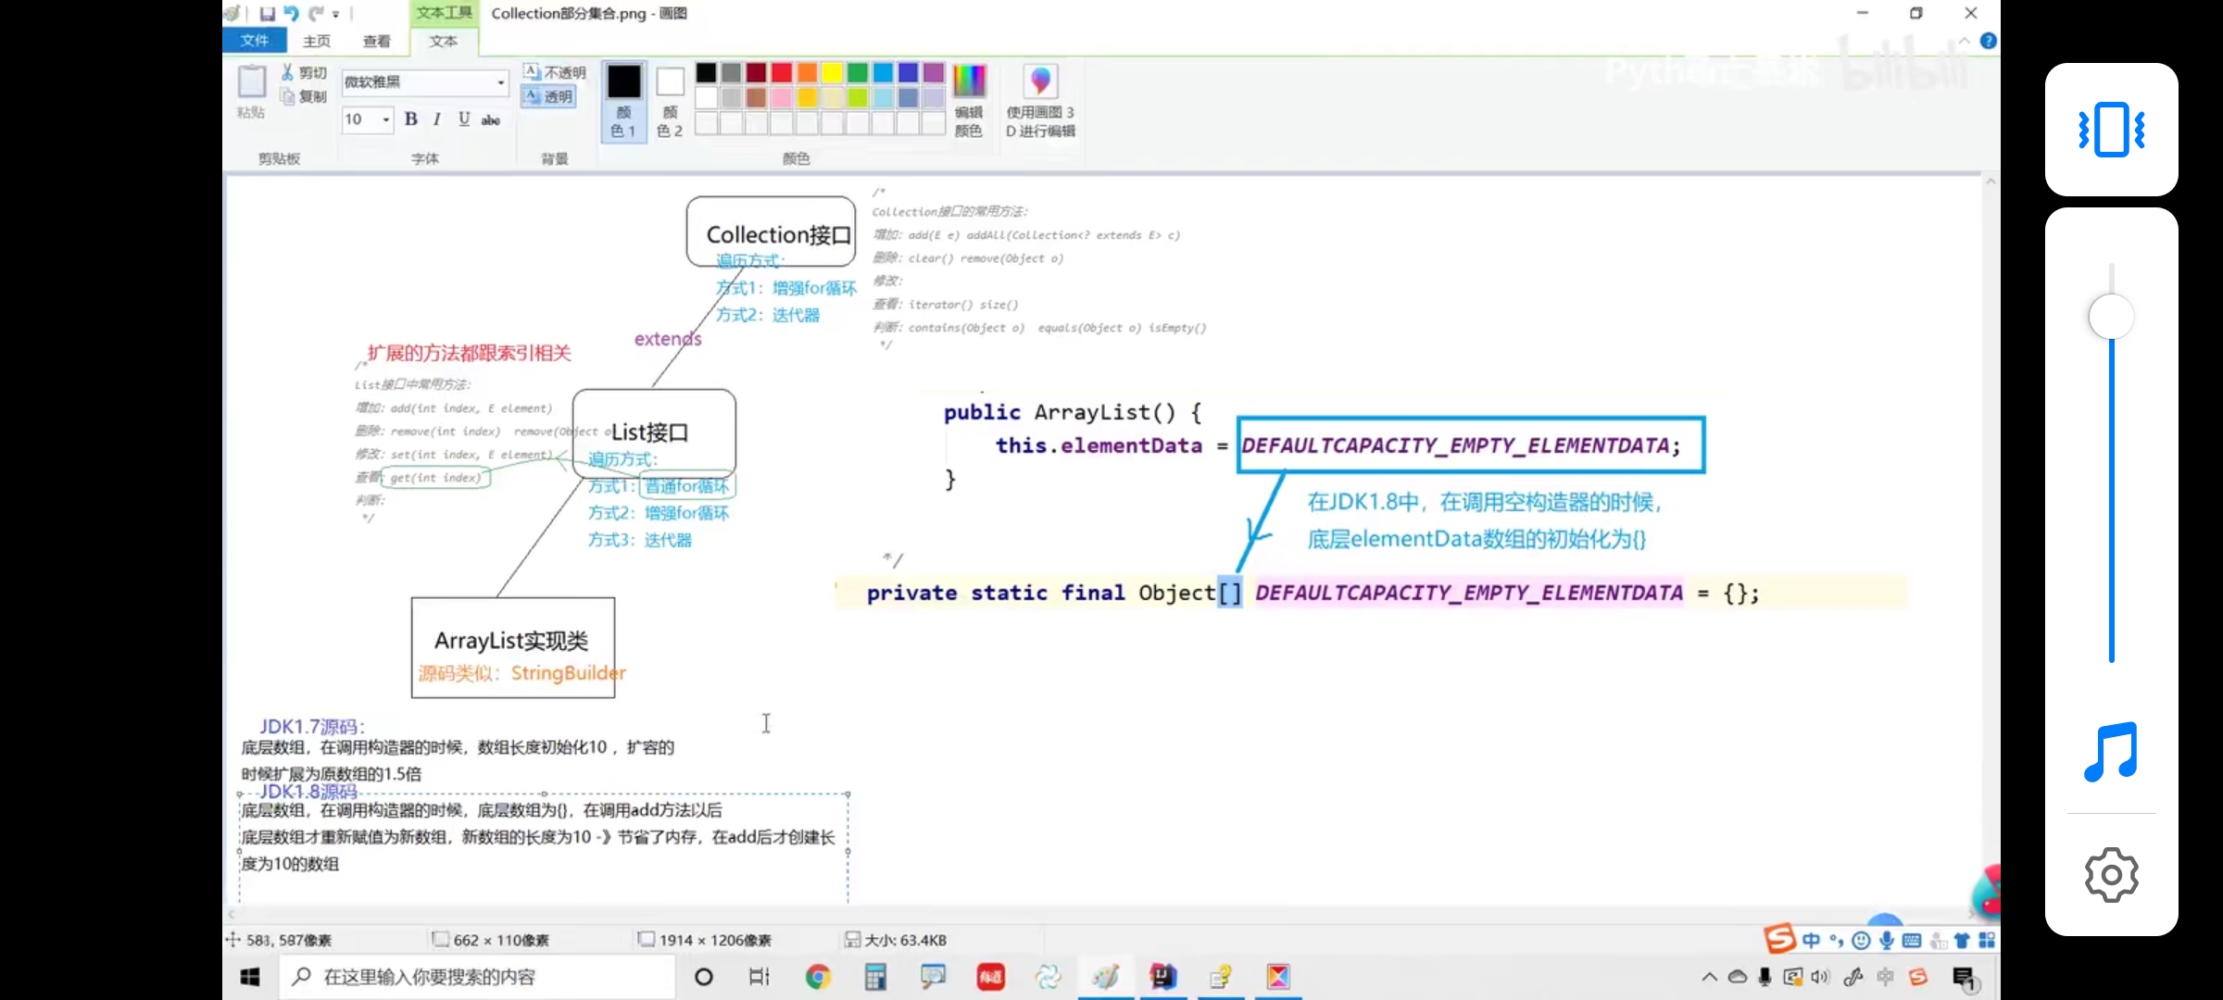Open Edit Colors (编辑颜色) rainbow icon
Image resolution: width=2223 pixels, height=1000 pixels.
click(x=969, y=81)
